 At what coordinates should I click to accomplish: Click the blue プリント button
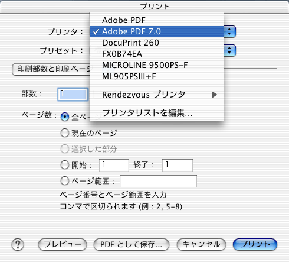[255, 244]
